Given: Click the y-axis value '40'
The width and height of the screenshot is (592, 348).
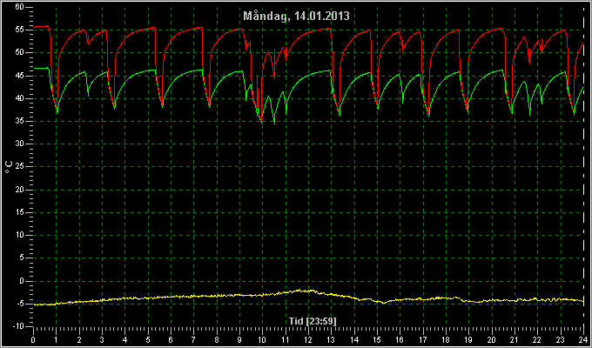Looking at the screenshot, I should [x=20, y=98].
